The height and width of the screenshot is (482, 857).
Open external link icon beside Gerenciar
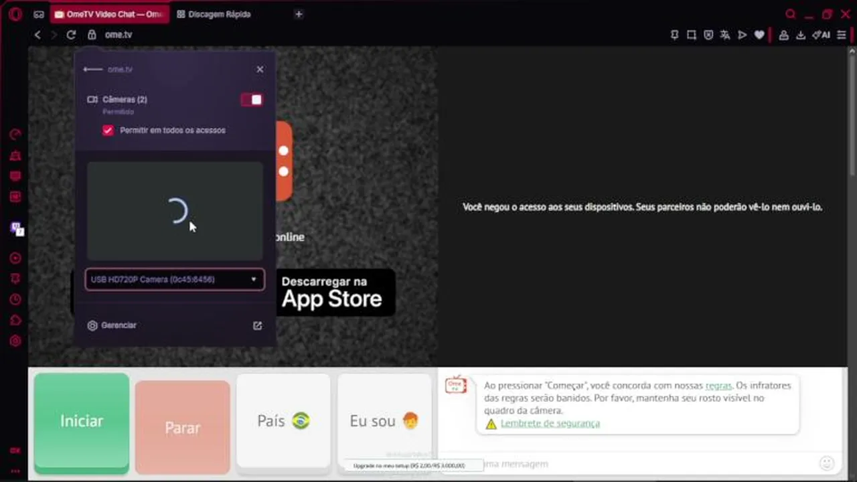tap(257, 325)
